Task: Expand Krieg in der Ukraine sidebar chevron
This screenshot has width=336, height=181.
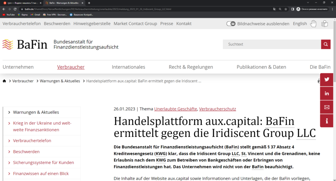Action: [9, 123]
